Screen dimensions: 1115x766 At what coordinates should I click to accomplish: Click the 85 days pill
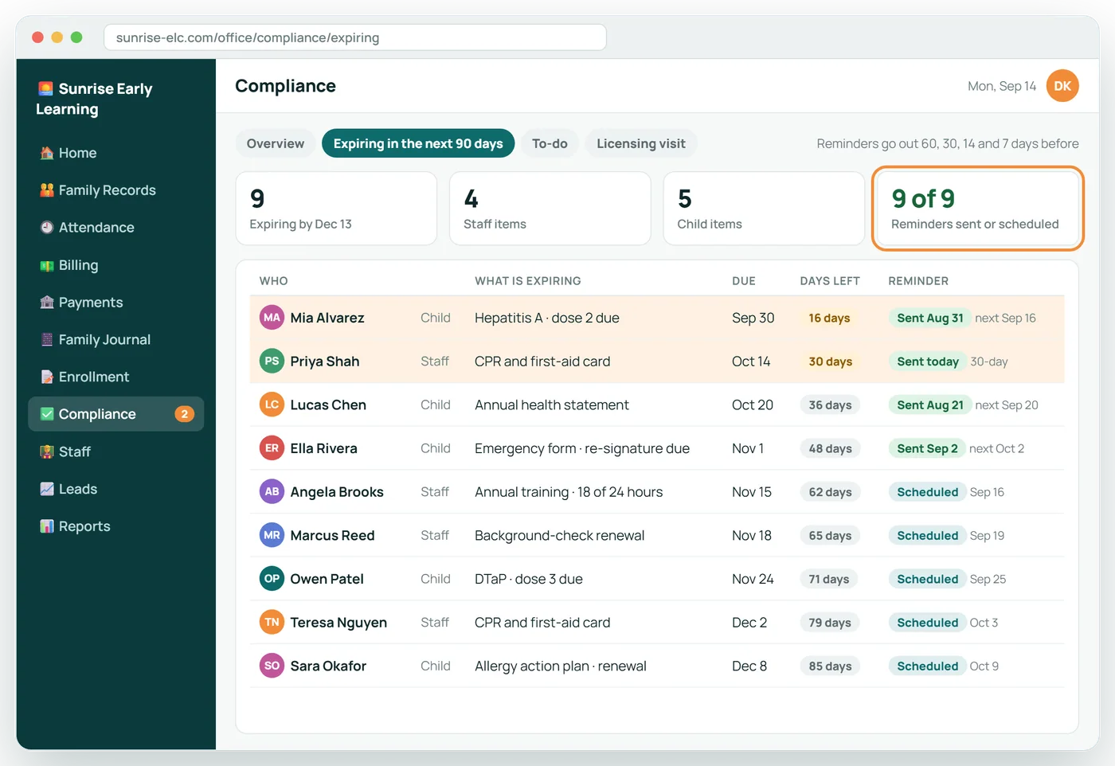[x=830, y=666]
